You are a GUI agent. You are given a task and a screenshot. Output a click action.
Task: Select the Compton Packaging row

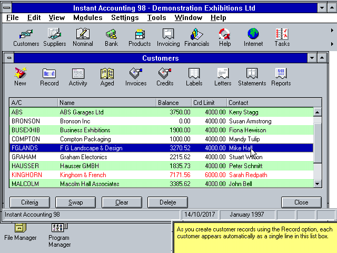[162, 139]
